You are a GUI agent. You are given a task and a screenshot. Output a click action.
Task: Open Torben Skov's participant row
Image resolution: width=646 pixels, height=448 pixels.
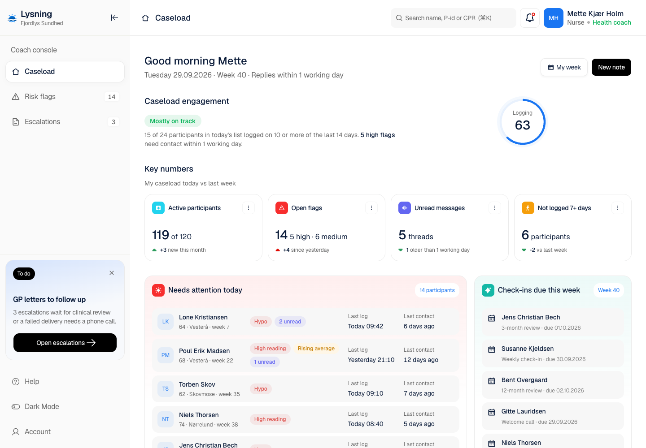click(x=306, y=389)
